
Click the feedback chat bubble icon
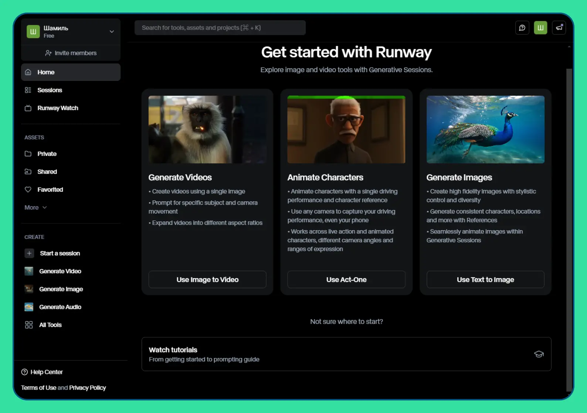click(x=522, y=28)
